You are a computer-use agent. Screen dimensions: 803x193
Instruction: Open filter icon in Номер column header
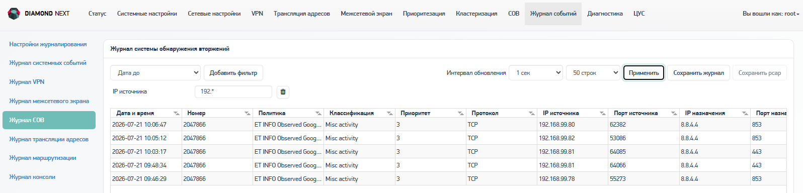coord(247,113)
